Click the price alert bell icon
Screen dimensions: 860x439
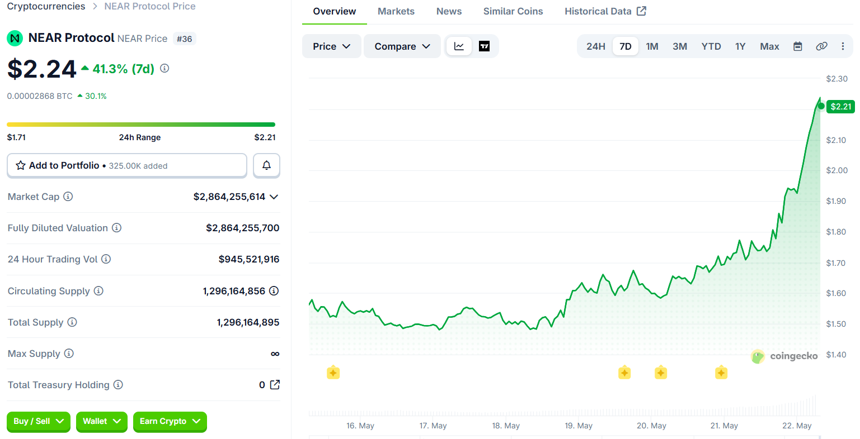[266, 165]
